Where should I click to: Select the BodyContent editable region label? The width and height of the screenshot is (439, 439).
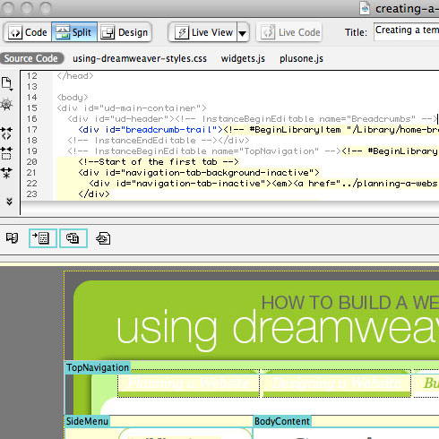(282, 421)
